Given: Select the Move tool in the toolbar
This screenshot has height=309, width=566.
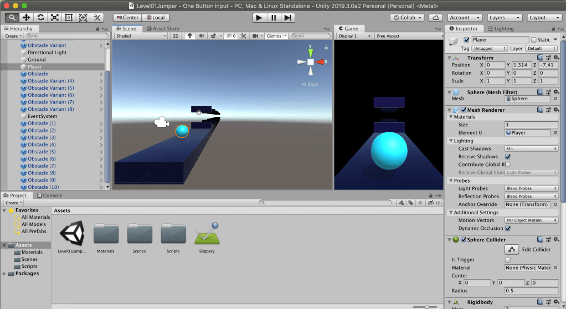Looking at the screenshot, I should pyautogui.click(x=26, y=18).
